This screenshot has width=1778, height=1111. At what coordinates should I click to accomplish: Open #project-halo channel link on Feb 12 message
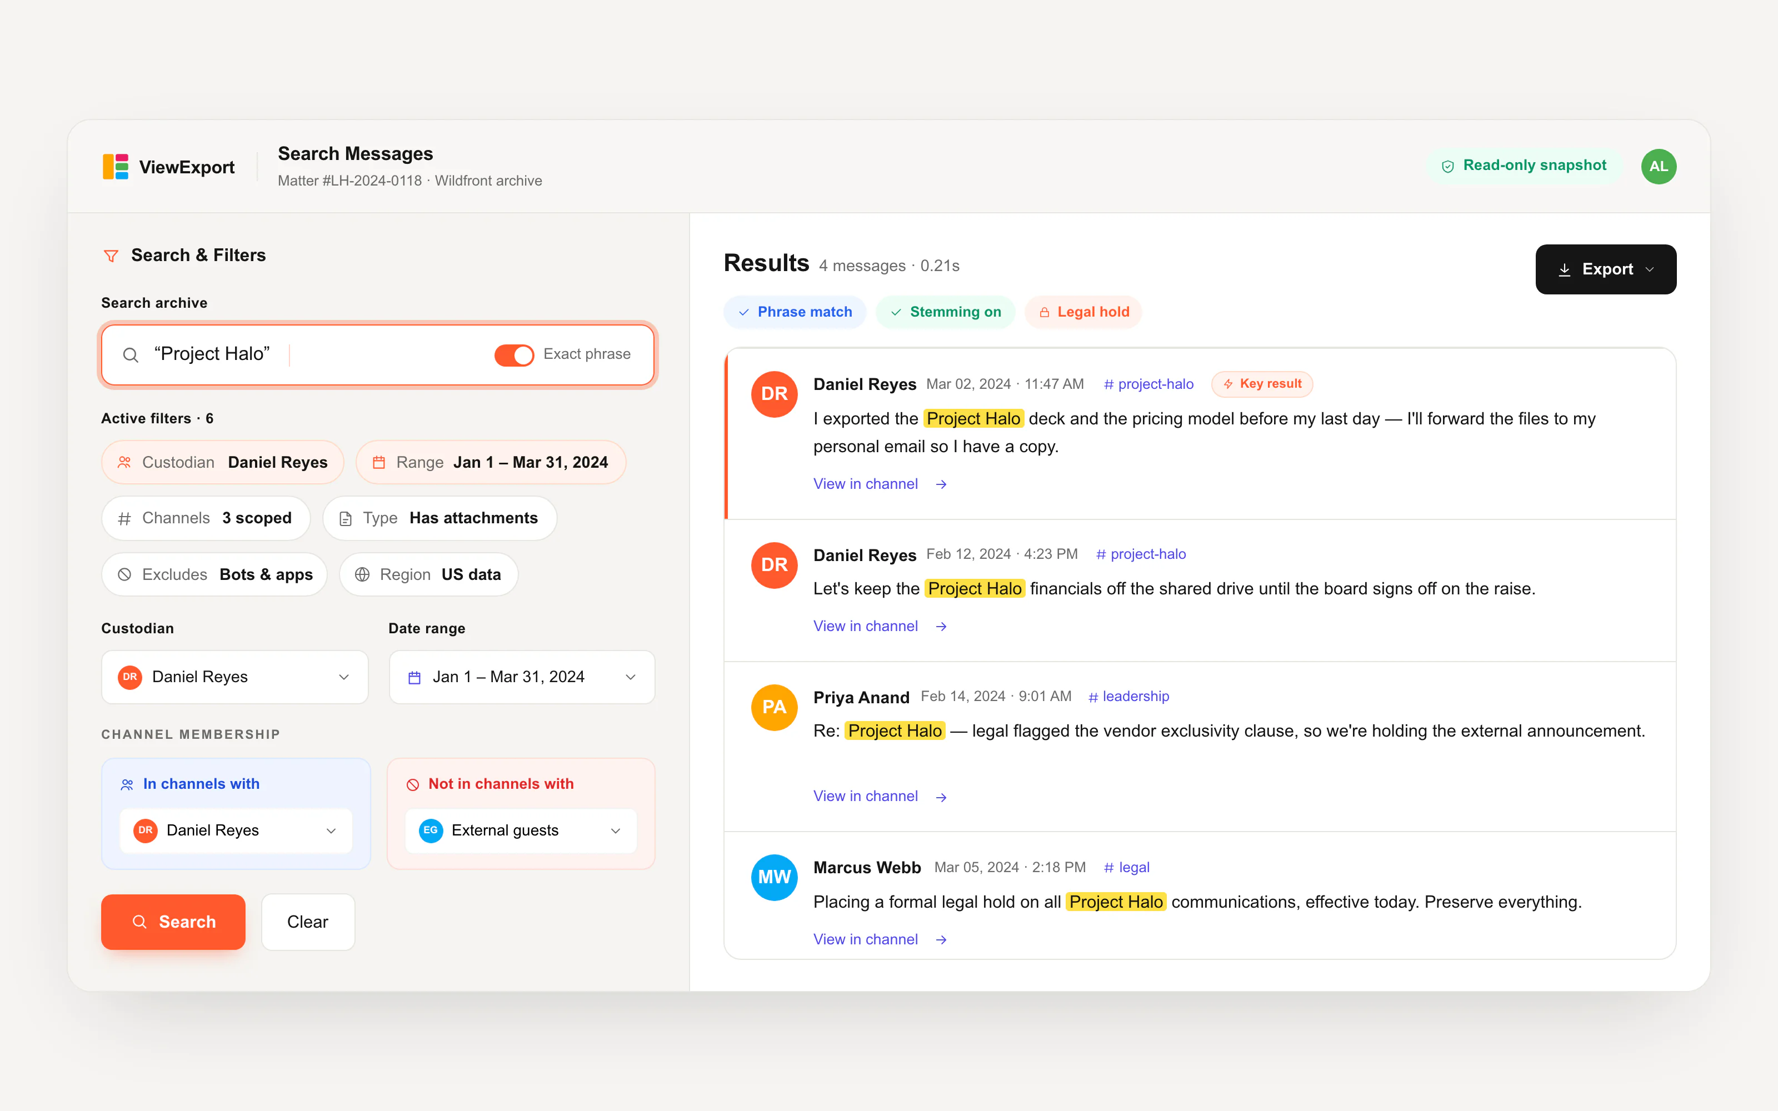pos(1141,555)
